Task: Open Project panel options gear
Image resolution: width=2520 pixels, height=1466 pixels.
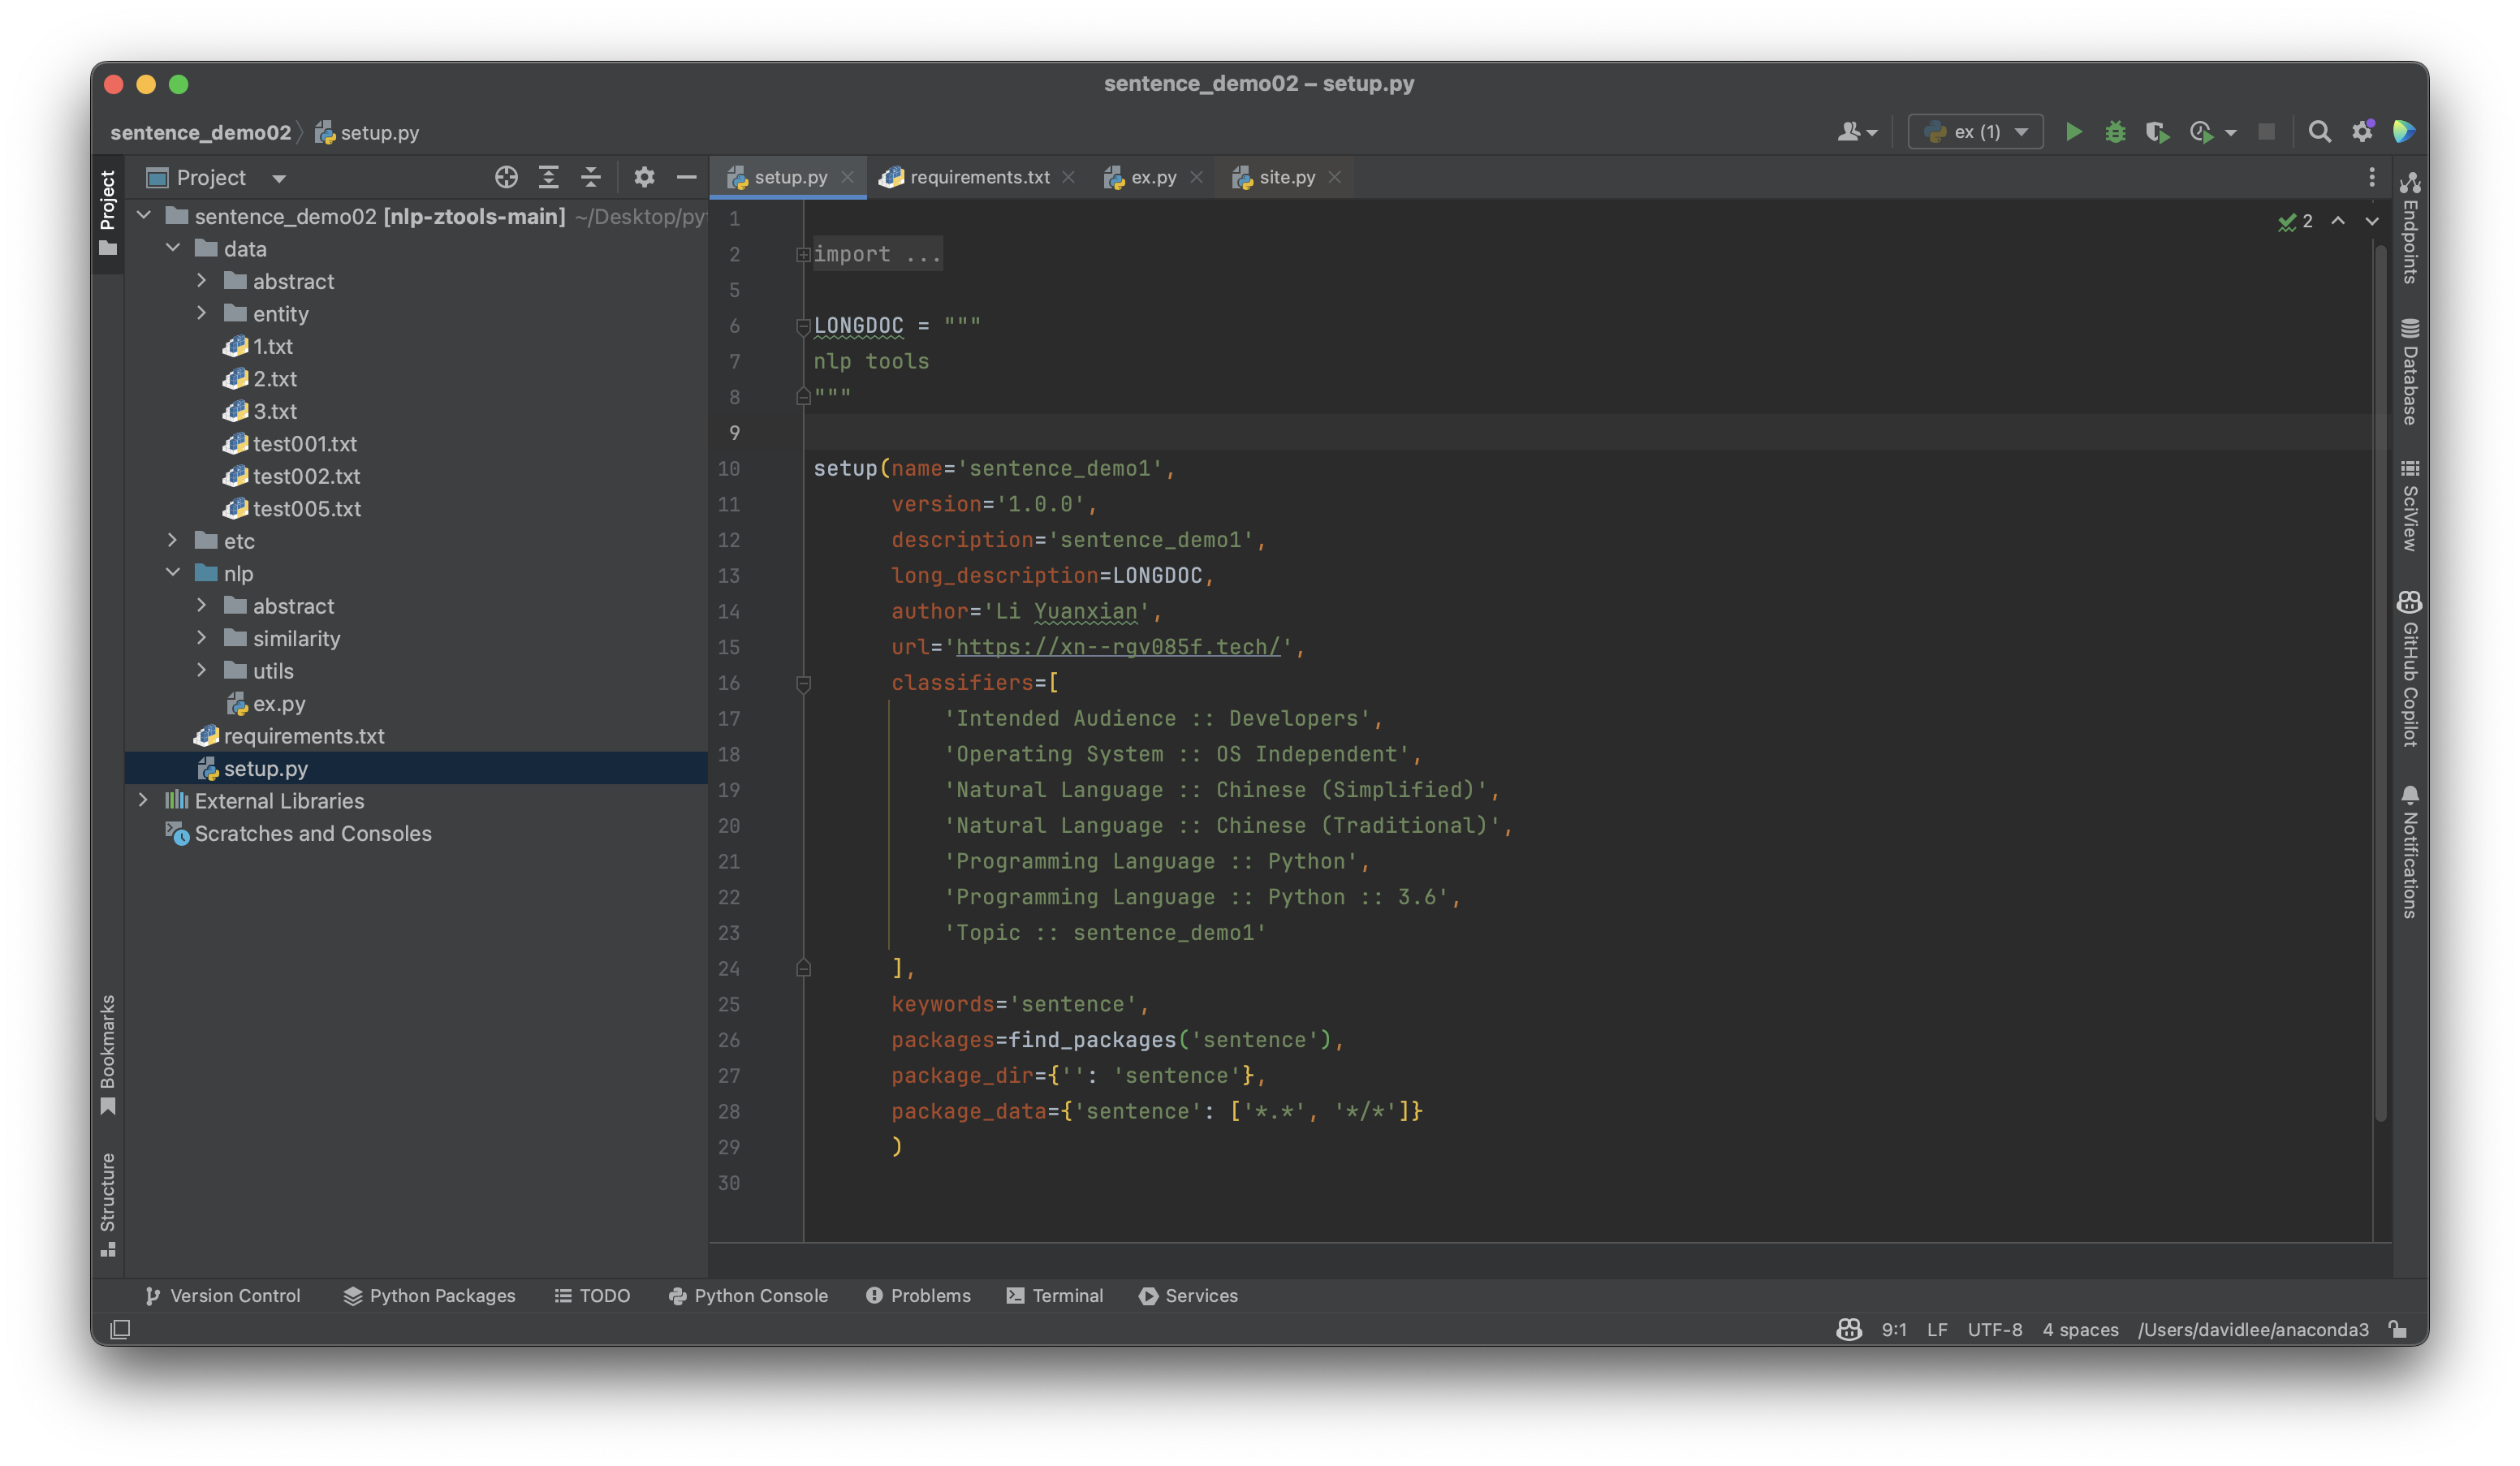Action: pos(644,177)
